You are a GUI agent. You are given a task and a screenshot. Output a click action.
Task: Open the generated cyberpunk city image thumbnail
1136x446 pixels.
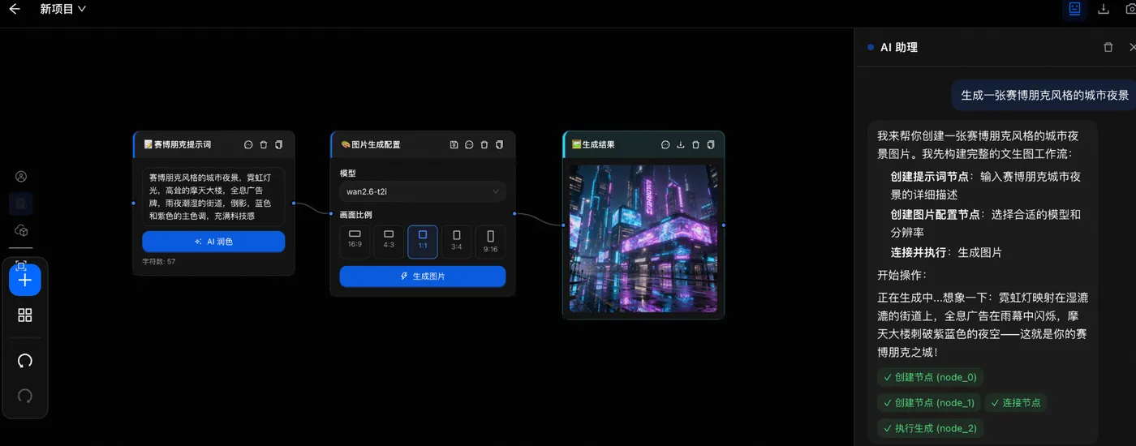click(643, 239)
